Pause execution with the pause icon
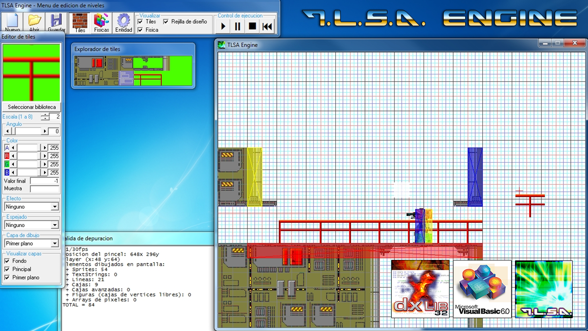 (x=237, y=26)
